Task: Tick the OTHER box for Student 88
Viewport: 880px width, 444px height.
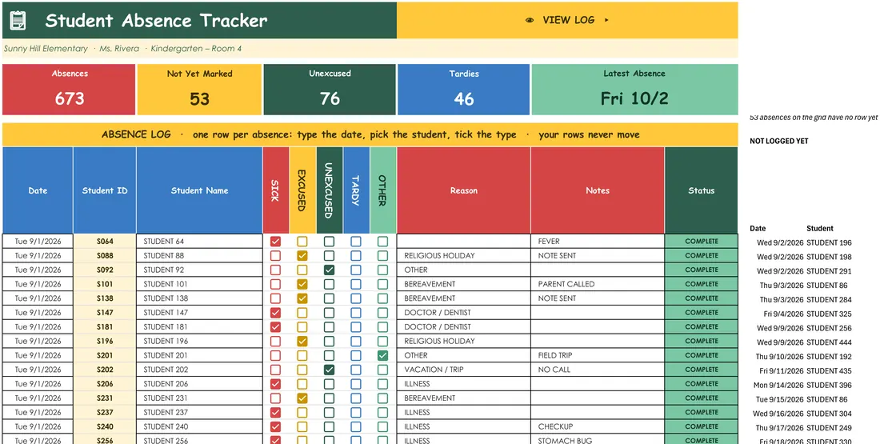Action: pos(382,255)
